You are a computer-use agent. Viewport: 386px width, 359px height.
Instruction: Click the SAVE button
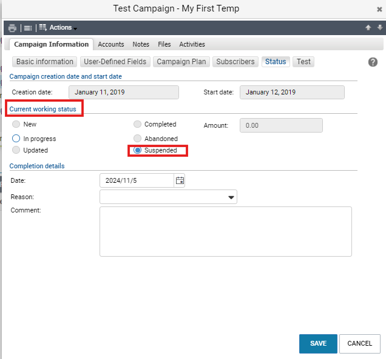(x=318, y=343)
